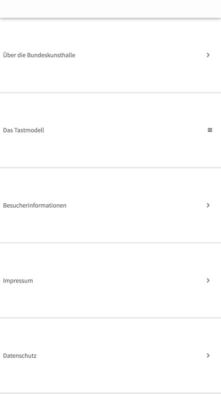The image size is (221, 394).
Task: Open the Besucherinformationen menu item
Action: pyautogui.click(x=111, y=205)
